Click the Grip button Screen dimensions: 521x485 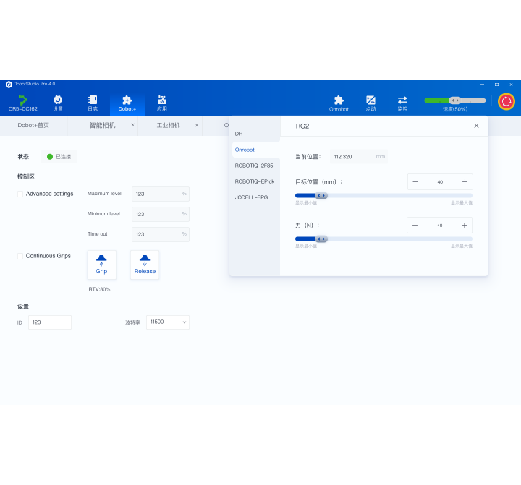pyautogui.click(x=101, y=265)
